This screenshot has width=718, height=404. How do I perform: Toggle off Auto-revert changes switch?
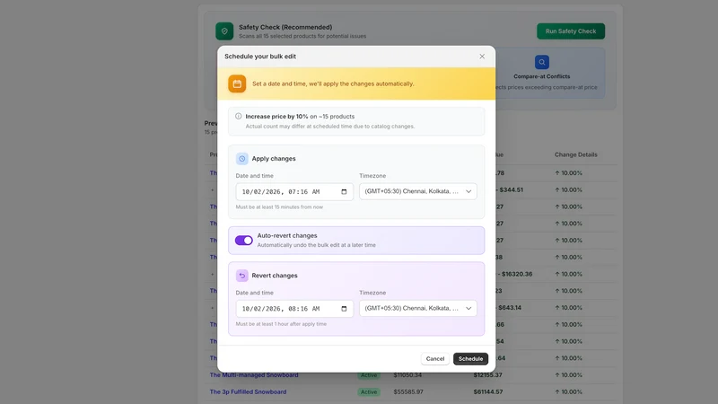pyautogui.click(x=243, y=240)
